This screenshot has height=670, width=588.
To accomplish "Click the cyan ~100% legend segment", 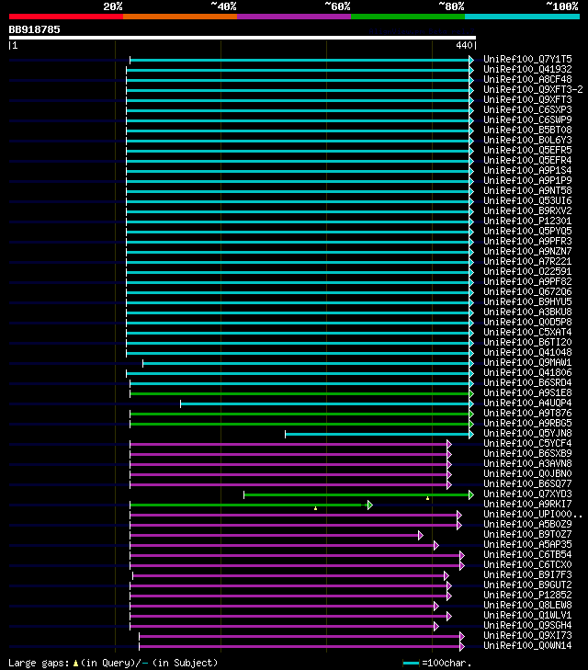I will click(522, 17).
